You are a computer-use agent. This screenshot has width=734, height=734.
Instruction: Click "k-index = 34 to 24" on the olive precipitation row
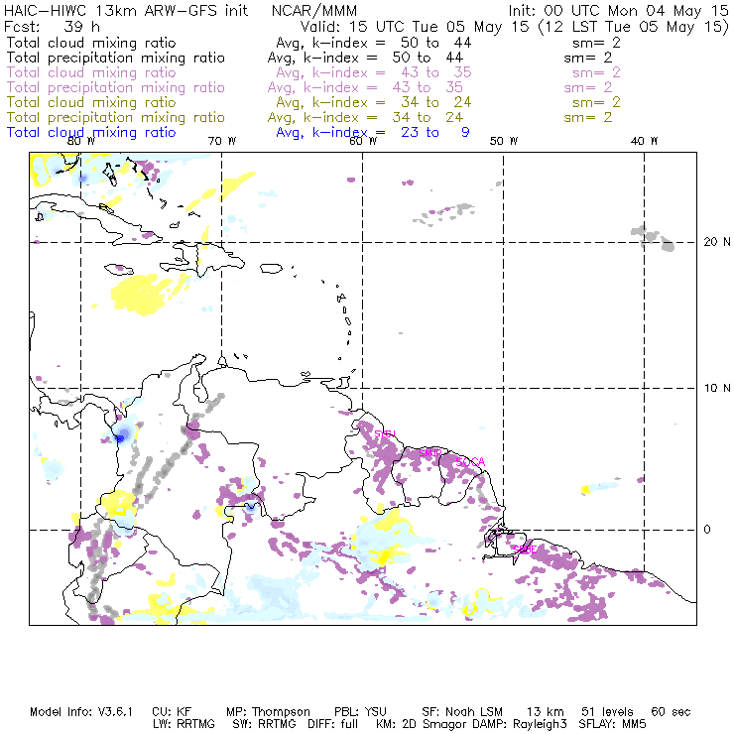point(383,117)
